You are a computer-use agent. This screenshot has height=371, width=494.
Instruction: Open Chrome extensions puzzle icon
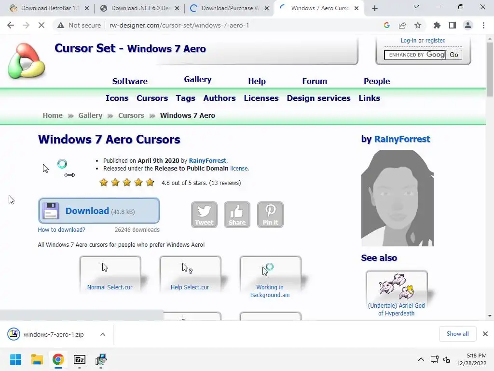point(437,25)
